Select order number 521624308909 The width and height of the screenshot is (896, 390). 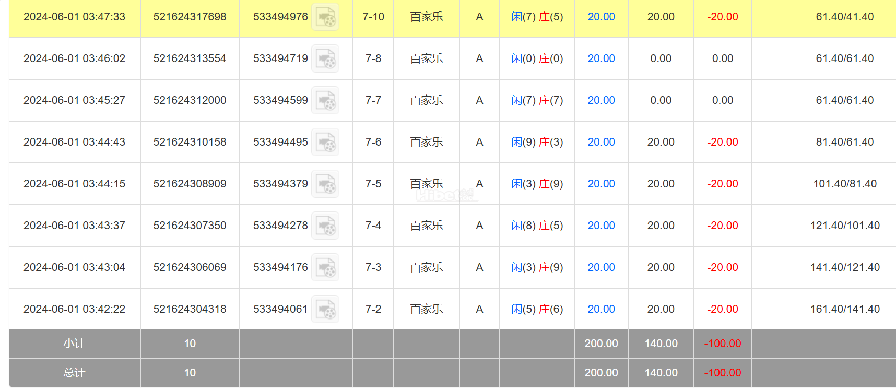click(x=190, y=184)
